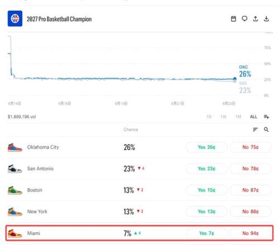Viewport: 279px width, 245px height.
Task: Click the New York team name
Action: [37, 212]
